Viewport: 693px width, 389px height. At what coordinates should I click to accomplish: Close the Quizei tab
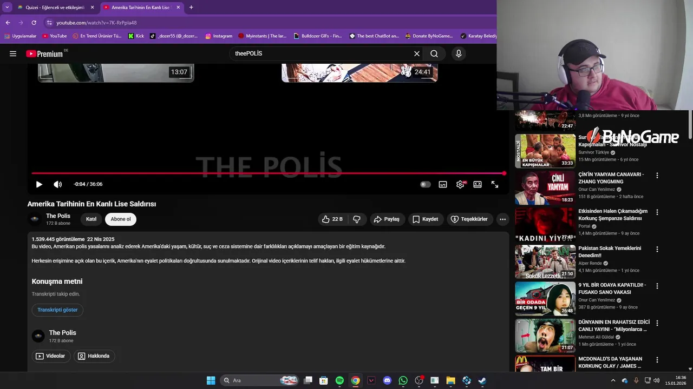click(x=92, y=8)
